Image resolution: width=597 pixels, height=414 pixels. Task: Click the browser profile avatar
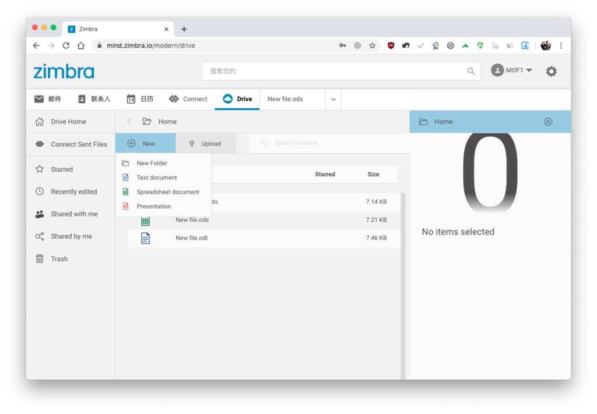(546, 45)
